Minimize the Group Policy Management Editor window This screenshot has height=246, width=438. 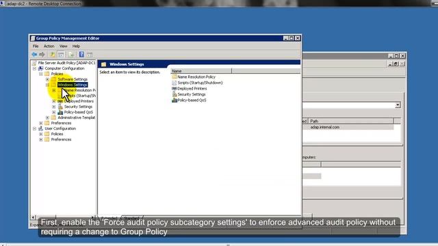tap(285, 38)
